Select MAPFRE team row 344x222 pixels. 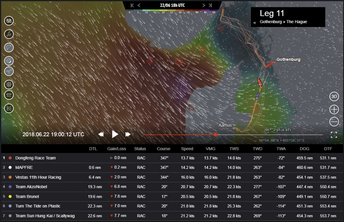pos(172,168)
